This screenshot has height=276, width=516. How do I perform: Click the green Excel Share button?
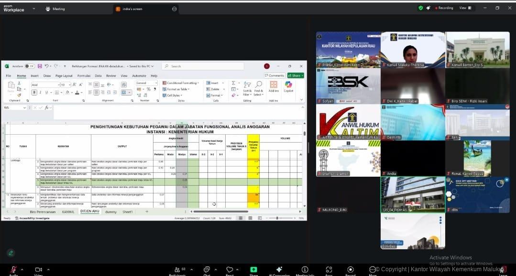[295, 75]
